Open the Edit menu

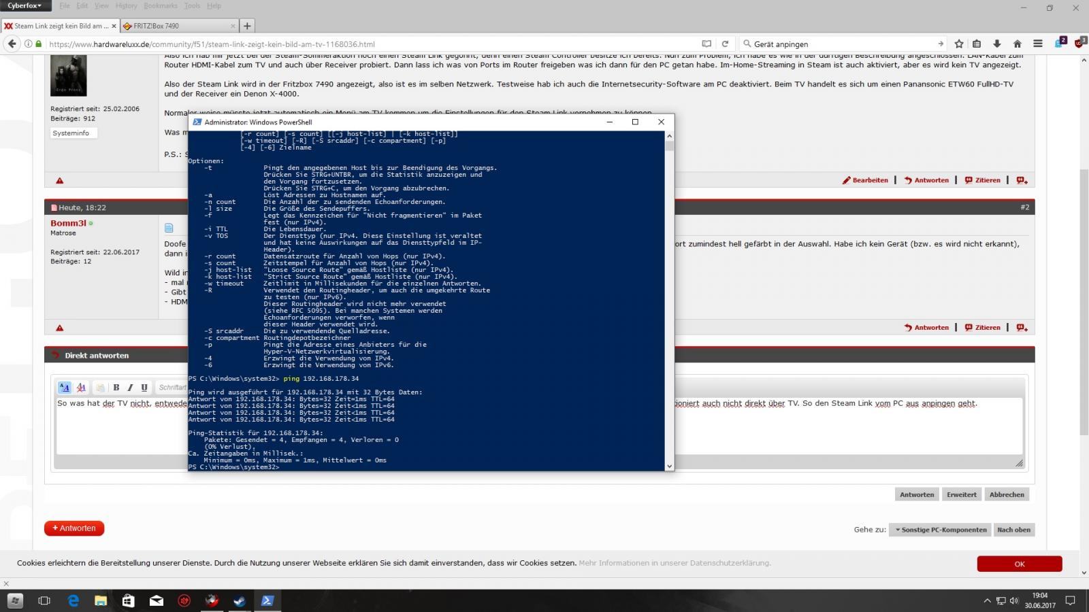coord(82,6)
